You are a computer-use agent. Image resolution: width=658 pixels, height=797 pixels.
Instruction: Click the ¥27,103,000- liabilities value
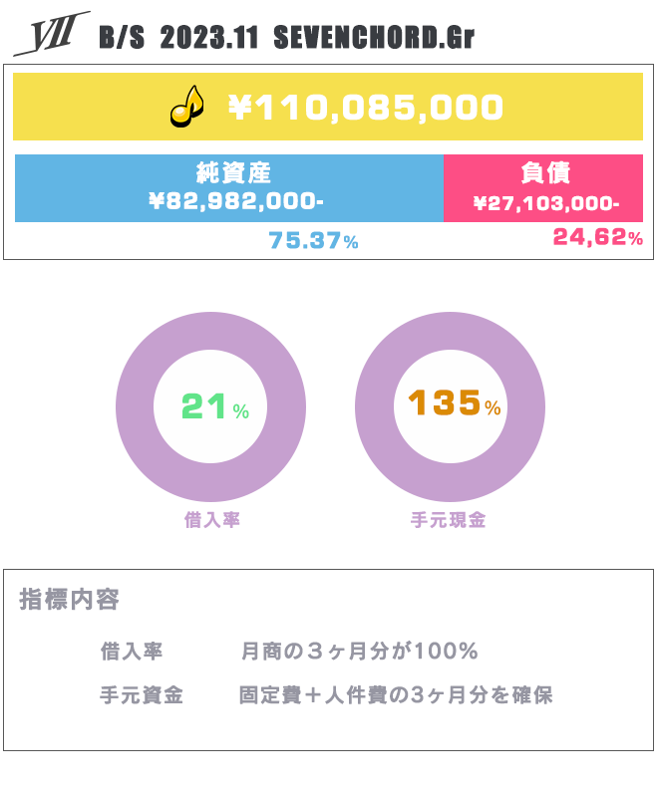point(545,203)
